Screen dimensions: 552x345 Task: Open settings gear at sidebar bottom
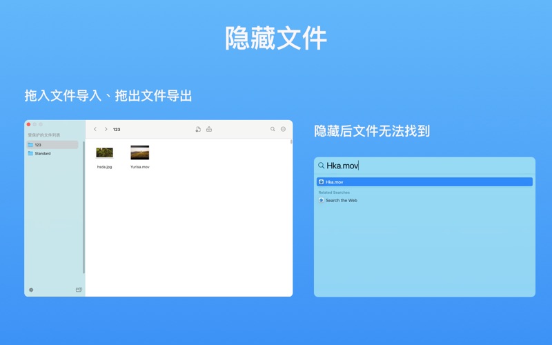31,290
